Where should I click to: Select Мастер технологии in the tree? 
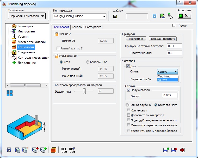point(32,42)
